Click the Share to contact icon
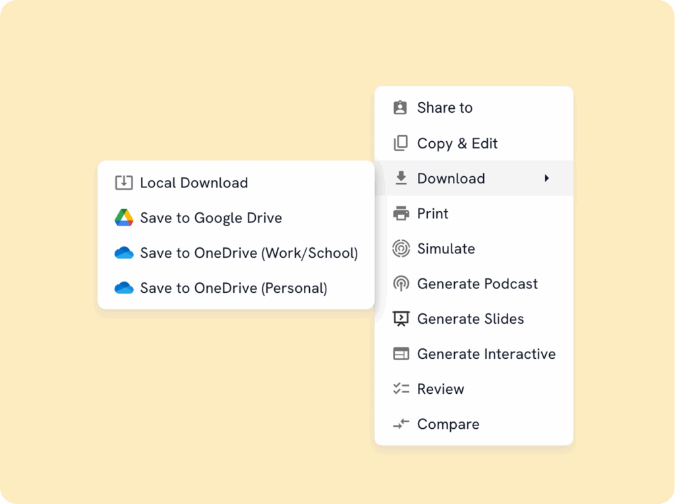 pyautogui.click(x=400, y=108)
